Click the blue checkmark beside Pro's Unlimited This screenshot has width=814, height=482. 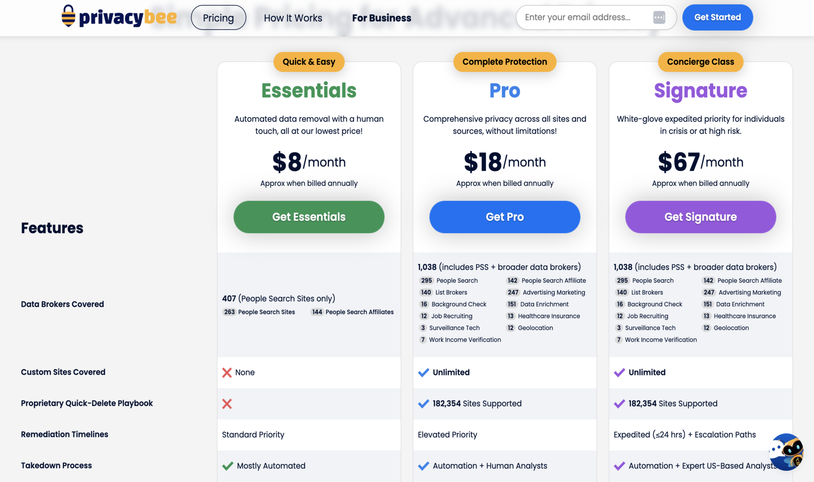[x=423, y=372]
